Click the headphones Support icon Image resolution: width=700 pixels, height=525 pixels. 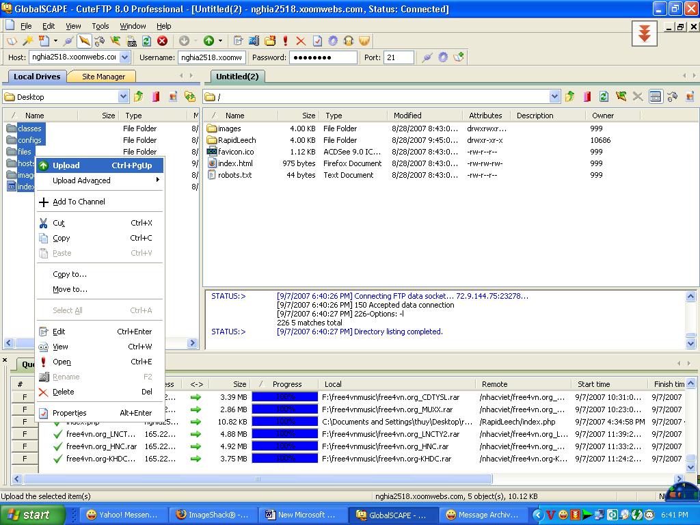(x=349, y=41)
